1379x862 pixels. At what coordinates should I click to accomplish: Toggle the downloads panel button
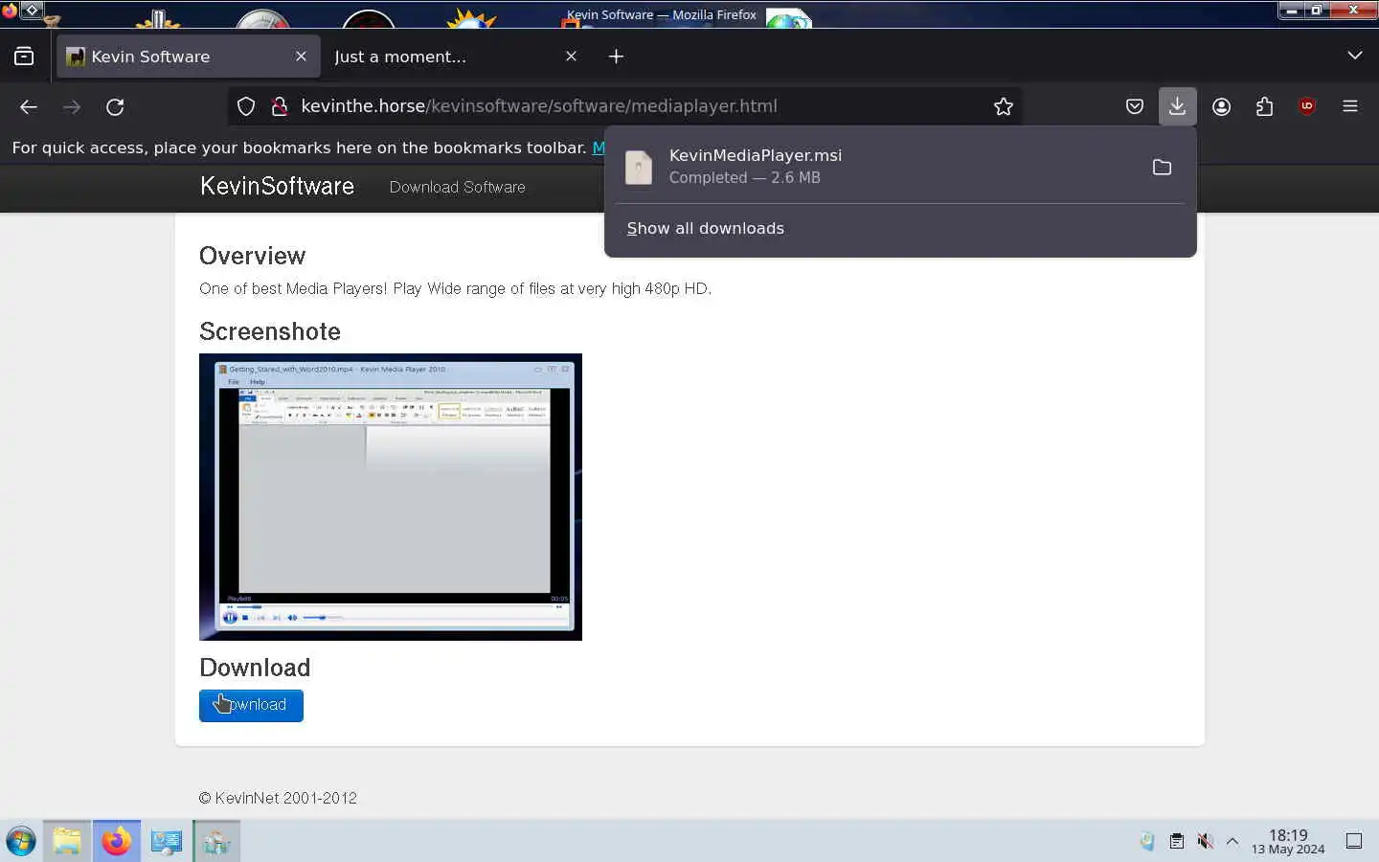pyautogui.click(x=1177, y=106)
